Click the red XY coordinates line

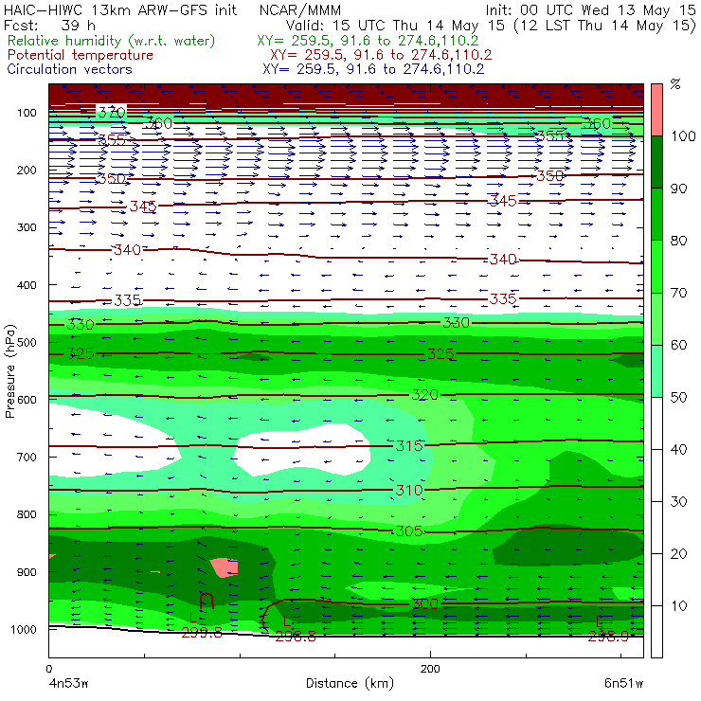[x=381, y=55]
